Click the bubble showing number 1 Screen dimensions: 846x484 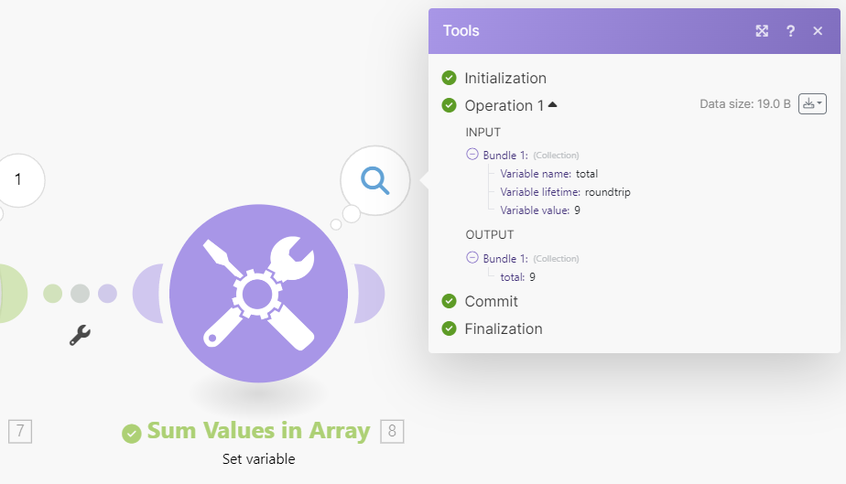pyautogui.click(x=18, y=180)
